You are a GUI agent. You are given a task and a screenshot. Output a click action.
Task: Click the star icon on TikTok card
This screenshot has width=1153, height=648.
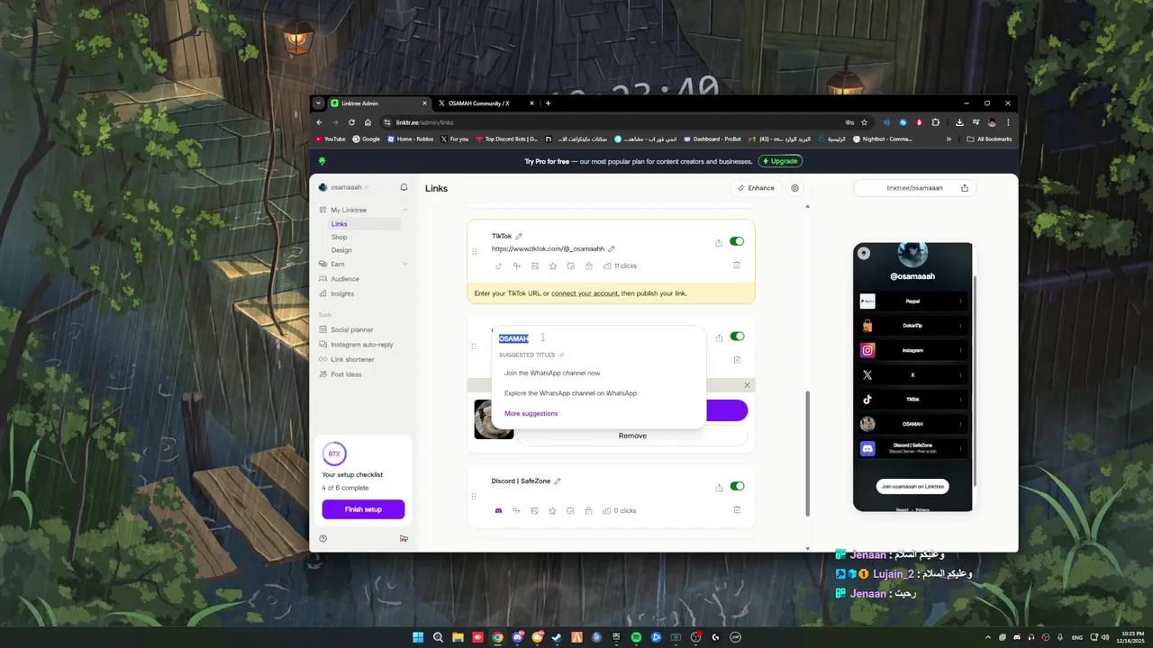click(552, 266)
